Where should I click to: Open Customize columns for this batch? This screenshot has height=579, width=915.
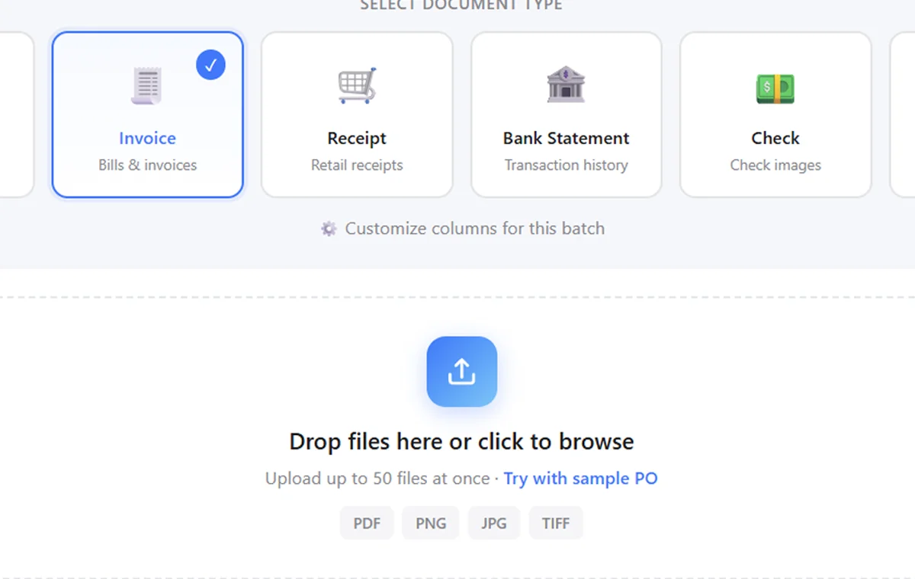463,229
